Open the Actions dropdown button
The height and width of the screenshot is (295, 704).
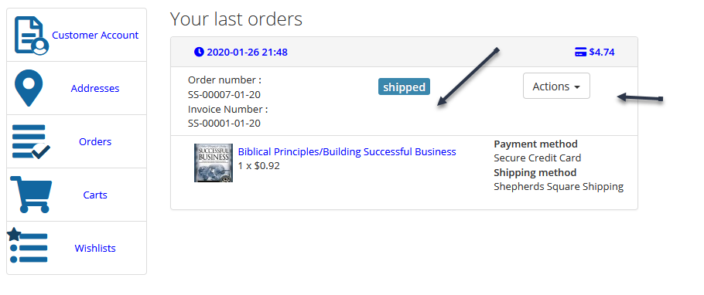[x=556, y=86]
